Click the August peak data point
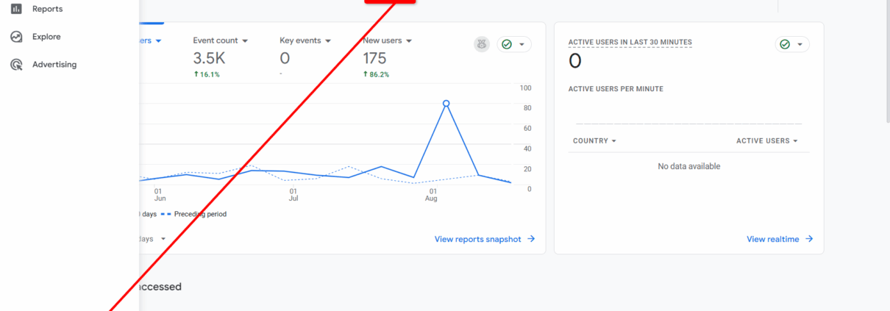The width and height of the screenshot is (890, 311). pyautogui.click(x=446, y=104)
